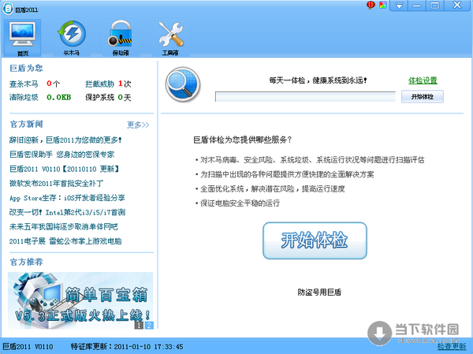Click the 检查更新 link in status bar
This screenshot has height=354, width=473.
click(x=452, y=346)
